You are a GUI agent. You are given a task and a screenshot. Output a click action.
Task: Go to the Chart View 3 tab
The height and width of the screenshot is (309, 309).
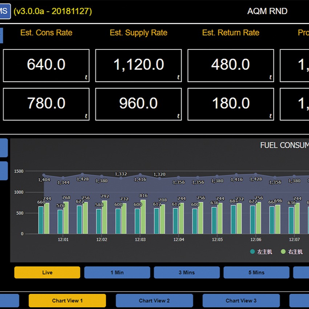[x=241, y=301]
